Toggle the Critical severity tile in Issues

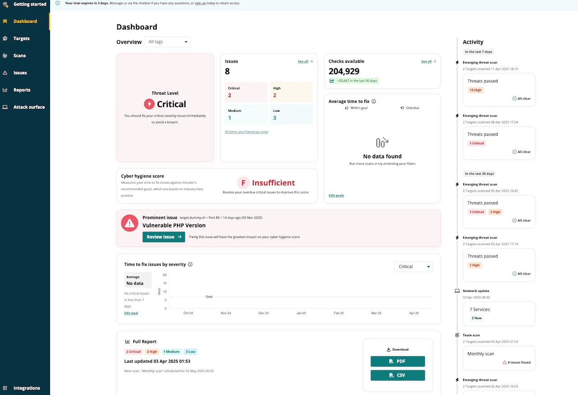point(246,92)
